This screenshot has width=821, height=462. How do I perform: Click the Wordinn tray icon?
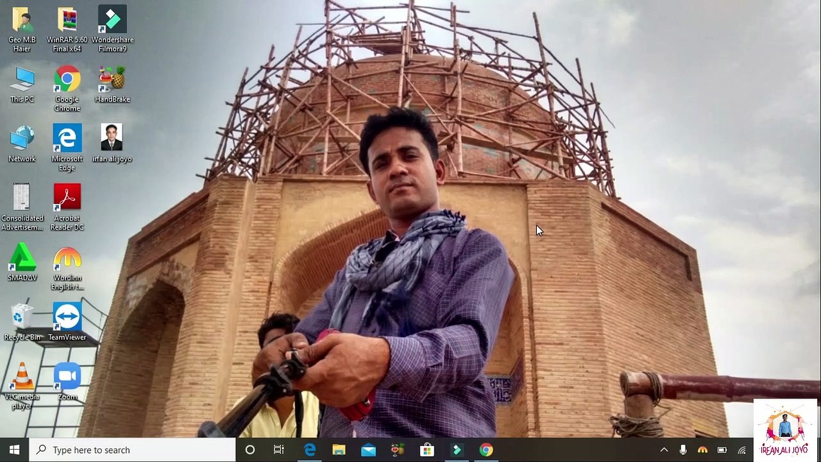click(x=702, y=450)
